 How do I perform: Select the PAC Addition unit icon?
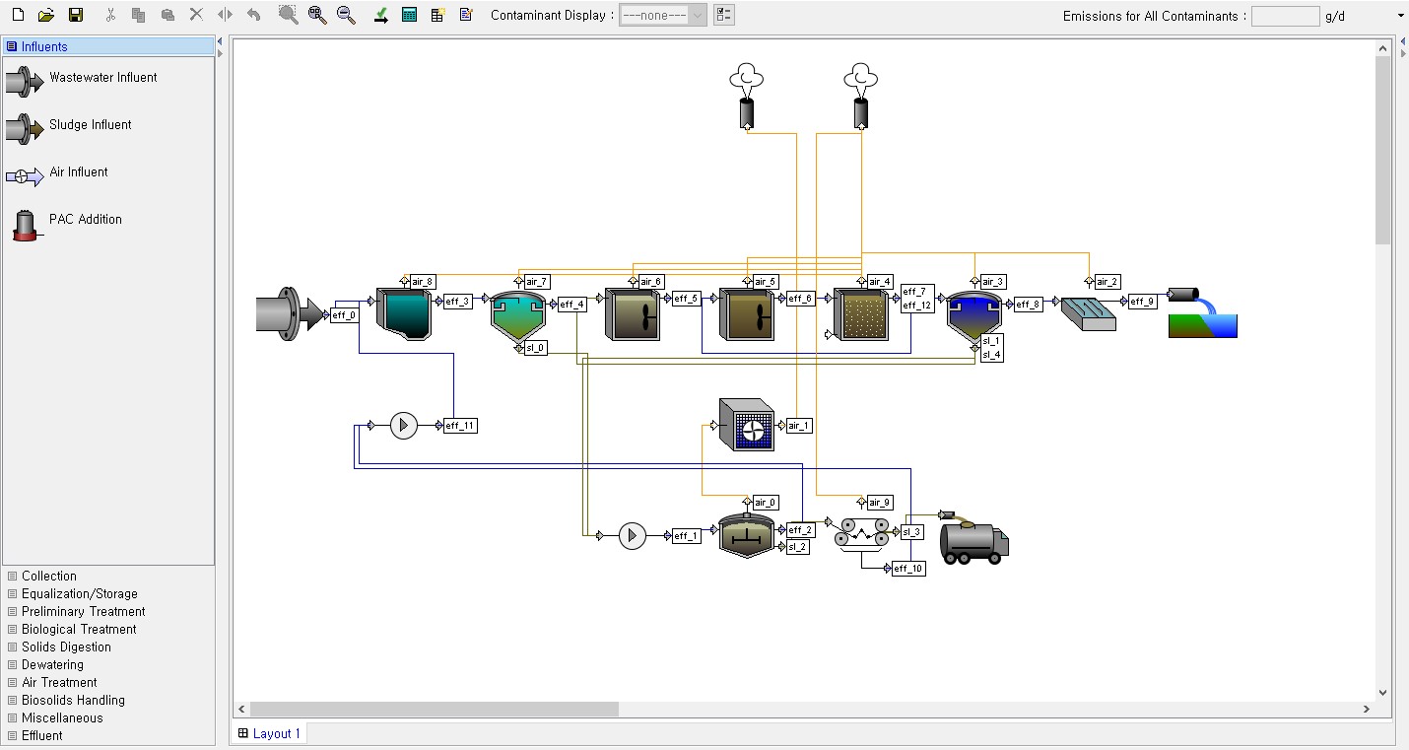click(x=24, y=224)
